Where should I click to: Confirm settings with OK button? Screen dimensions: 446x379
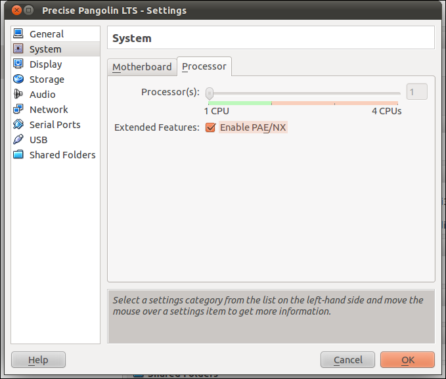[x=408, y=360]
